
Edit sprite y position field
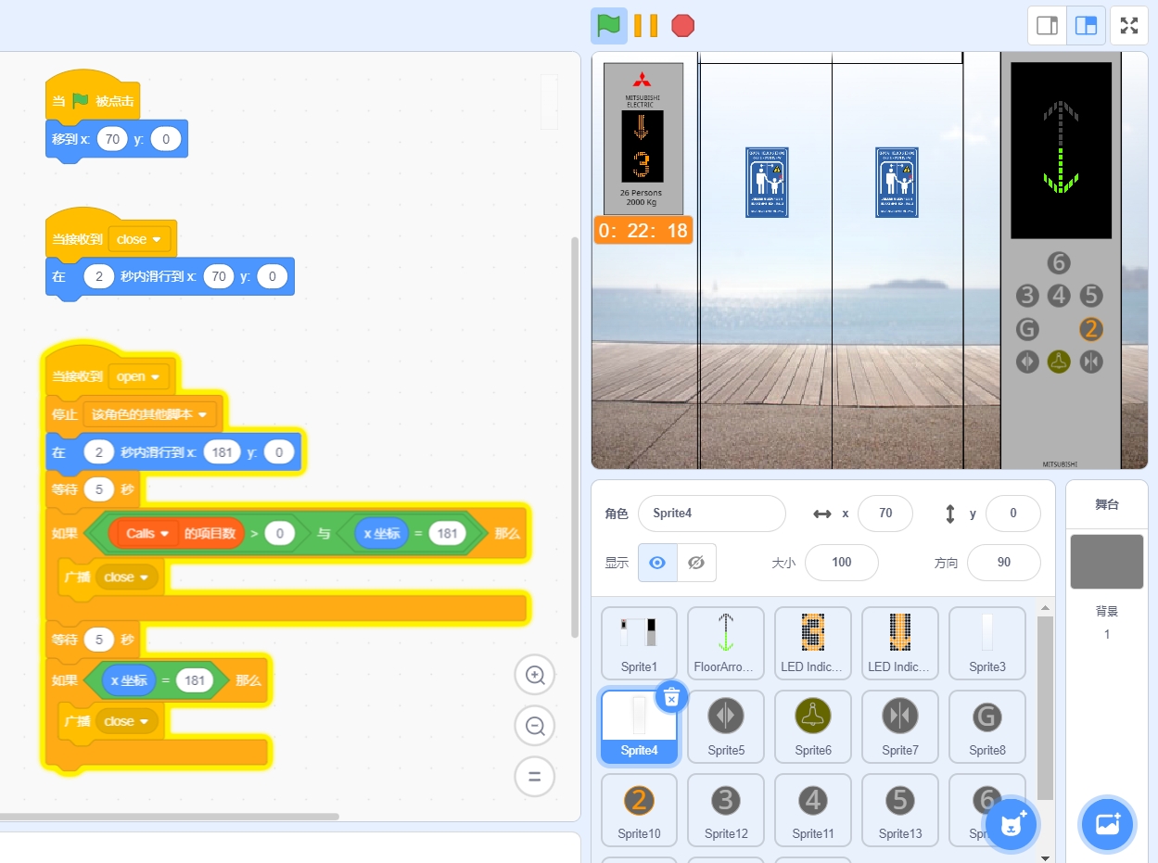pos(1013,514)
